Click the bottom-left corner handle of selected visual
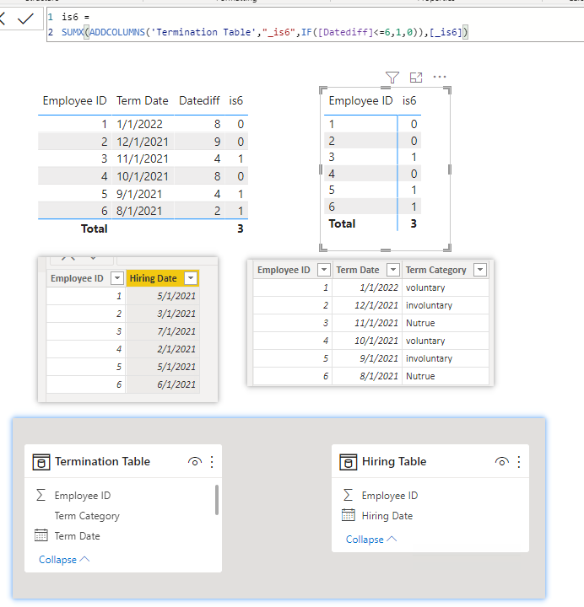584x607 pixels. (x=323, y=247)
